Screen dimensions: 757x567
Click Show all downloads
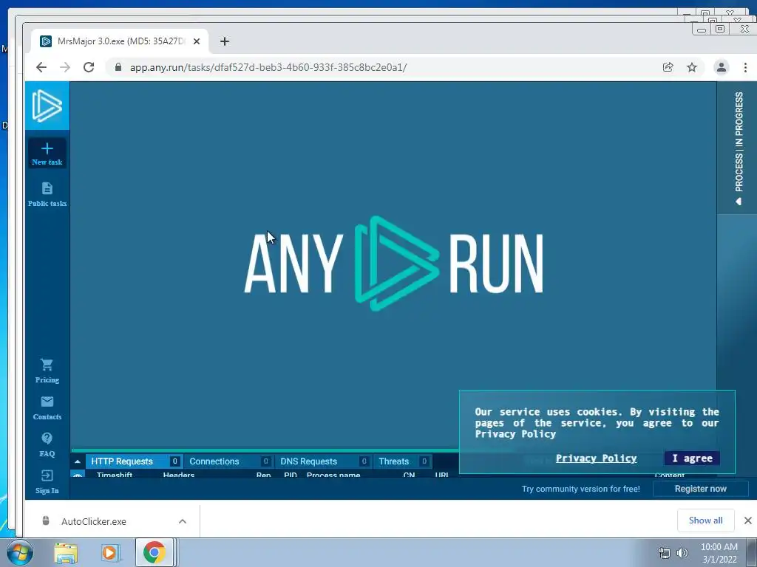(706, 520)
